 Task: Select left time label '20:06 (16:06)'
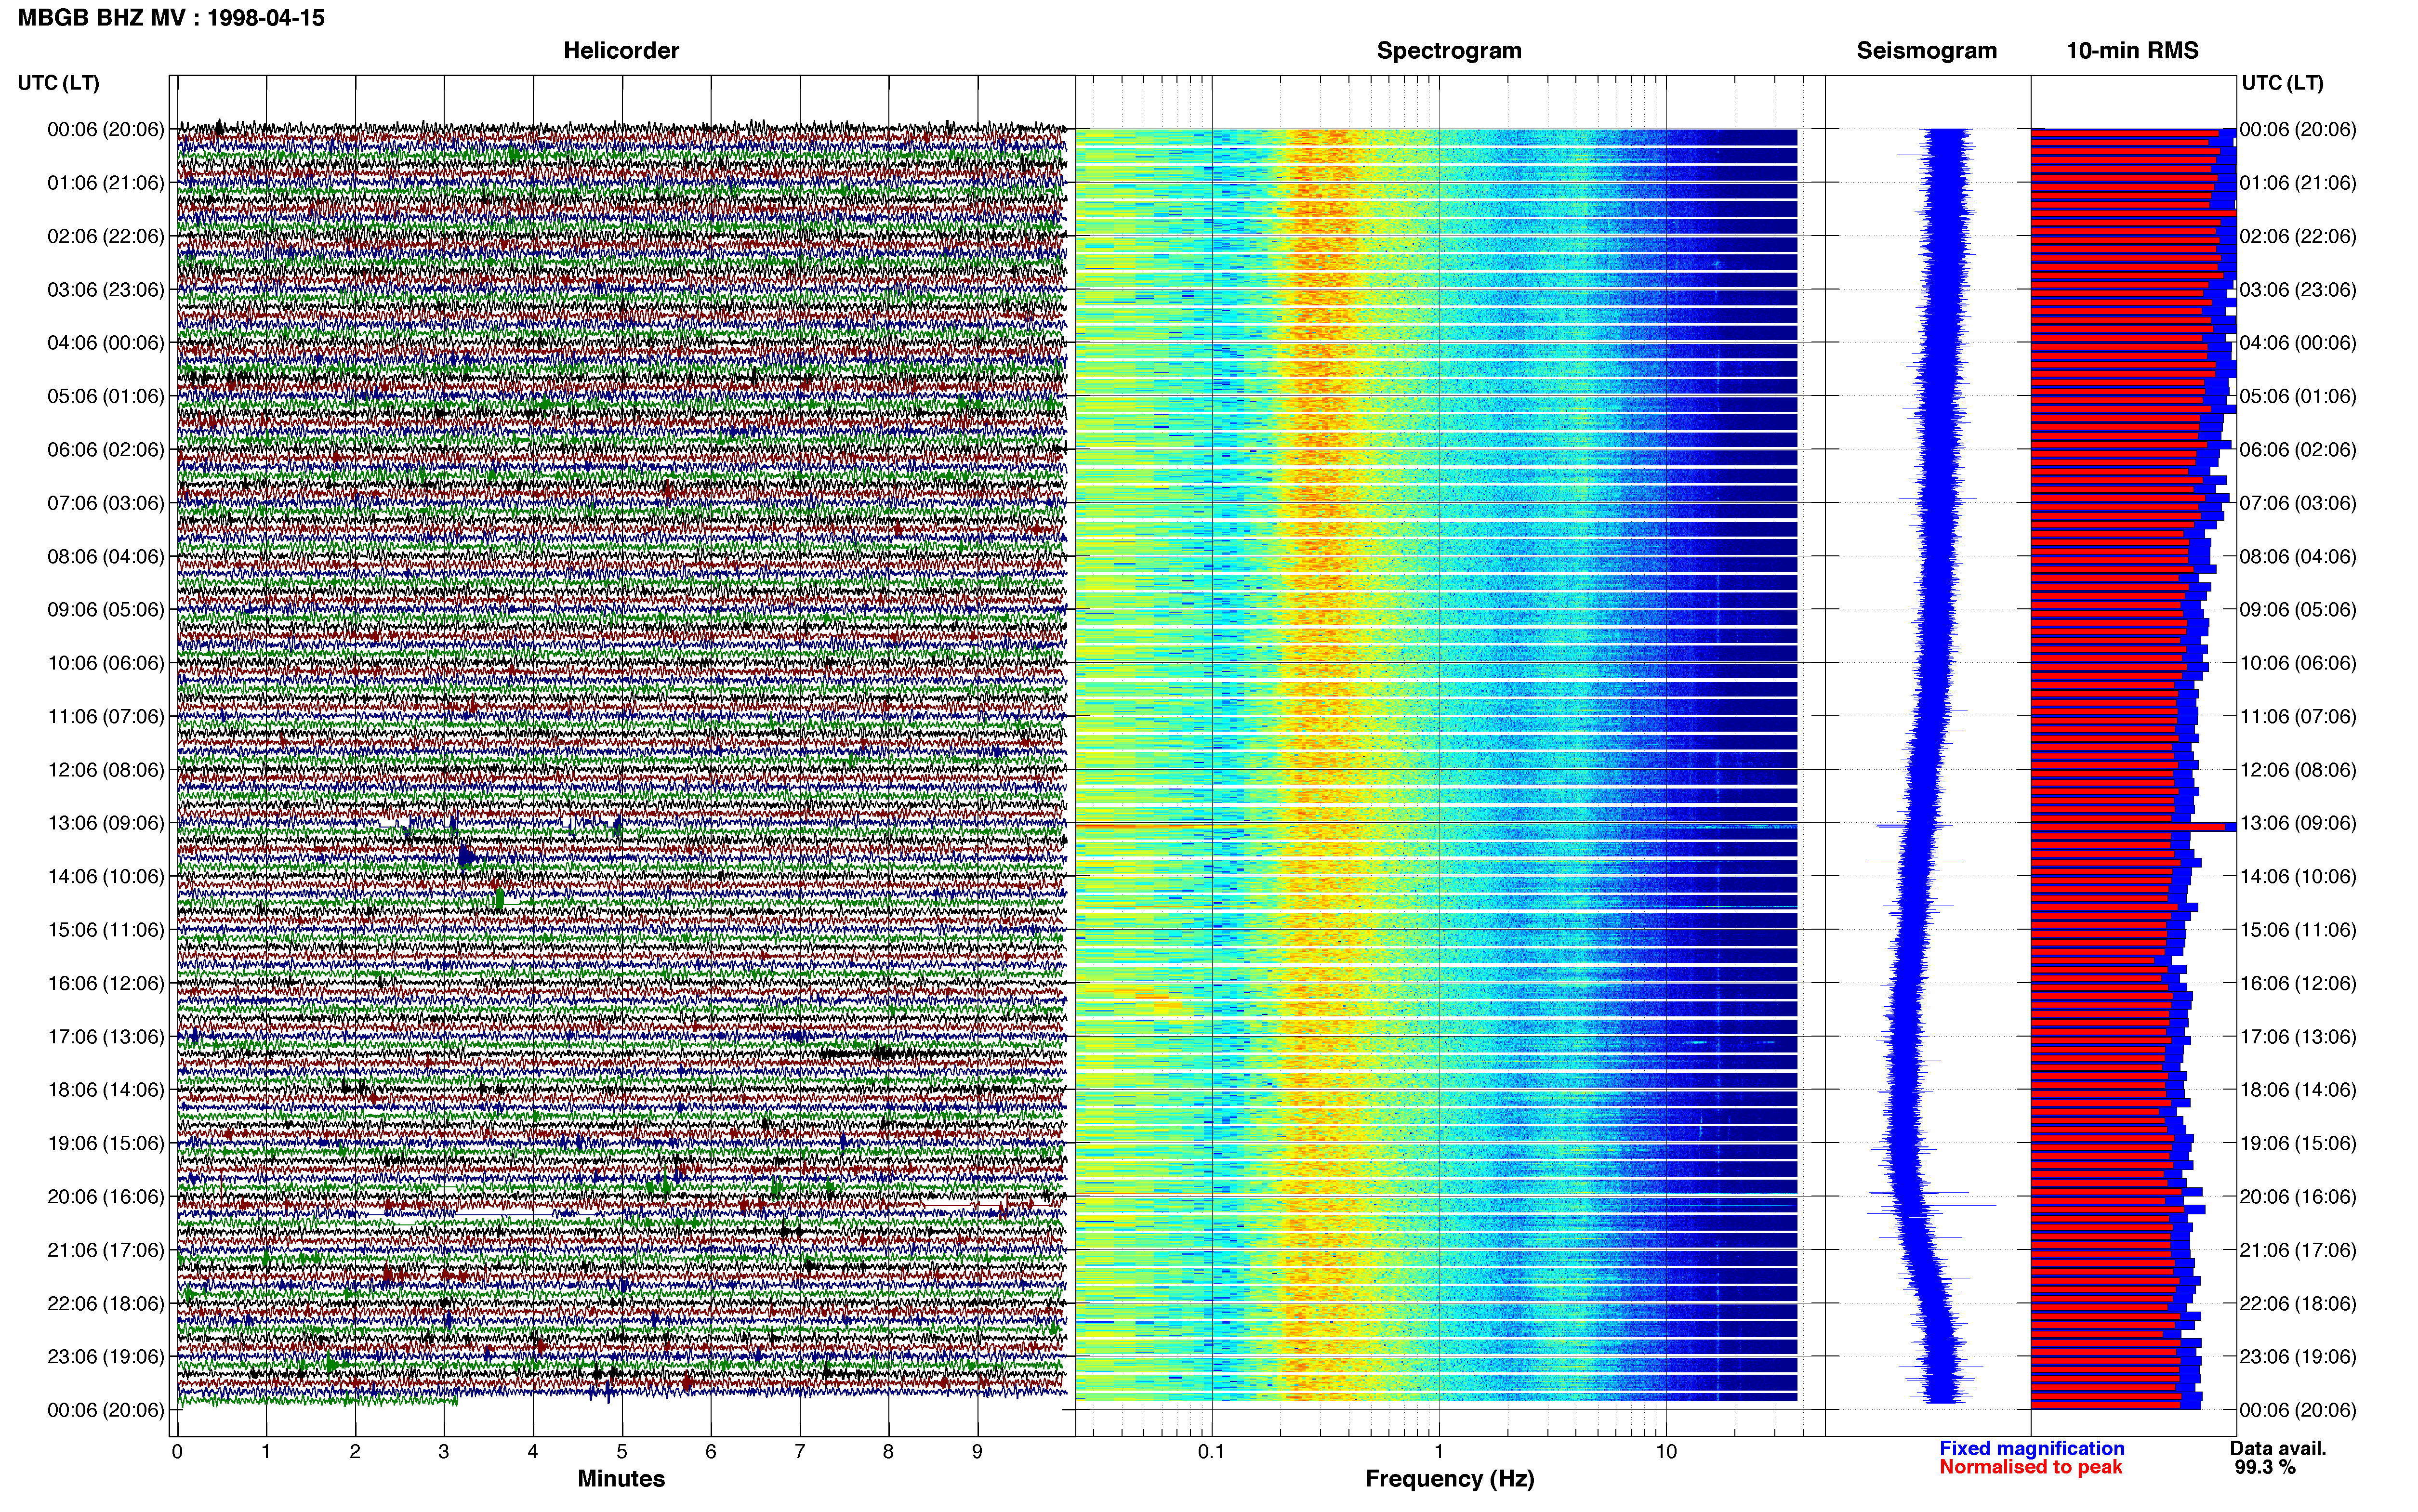pos(106,1197)
